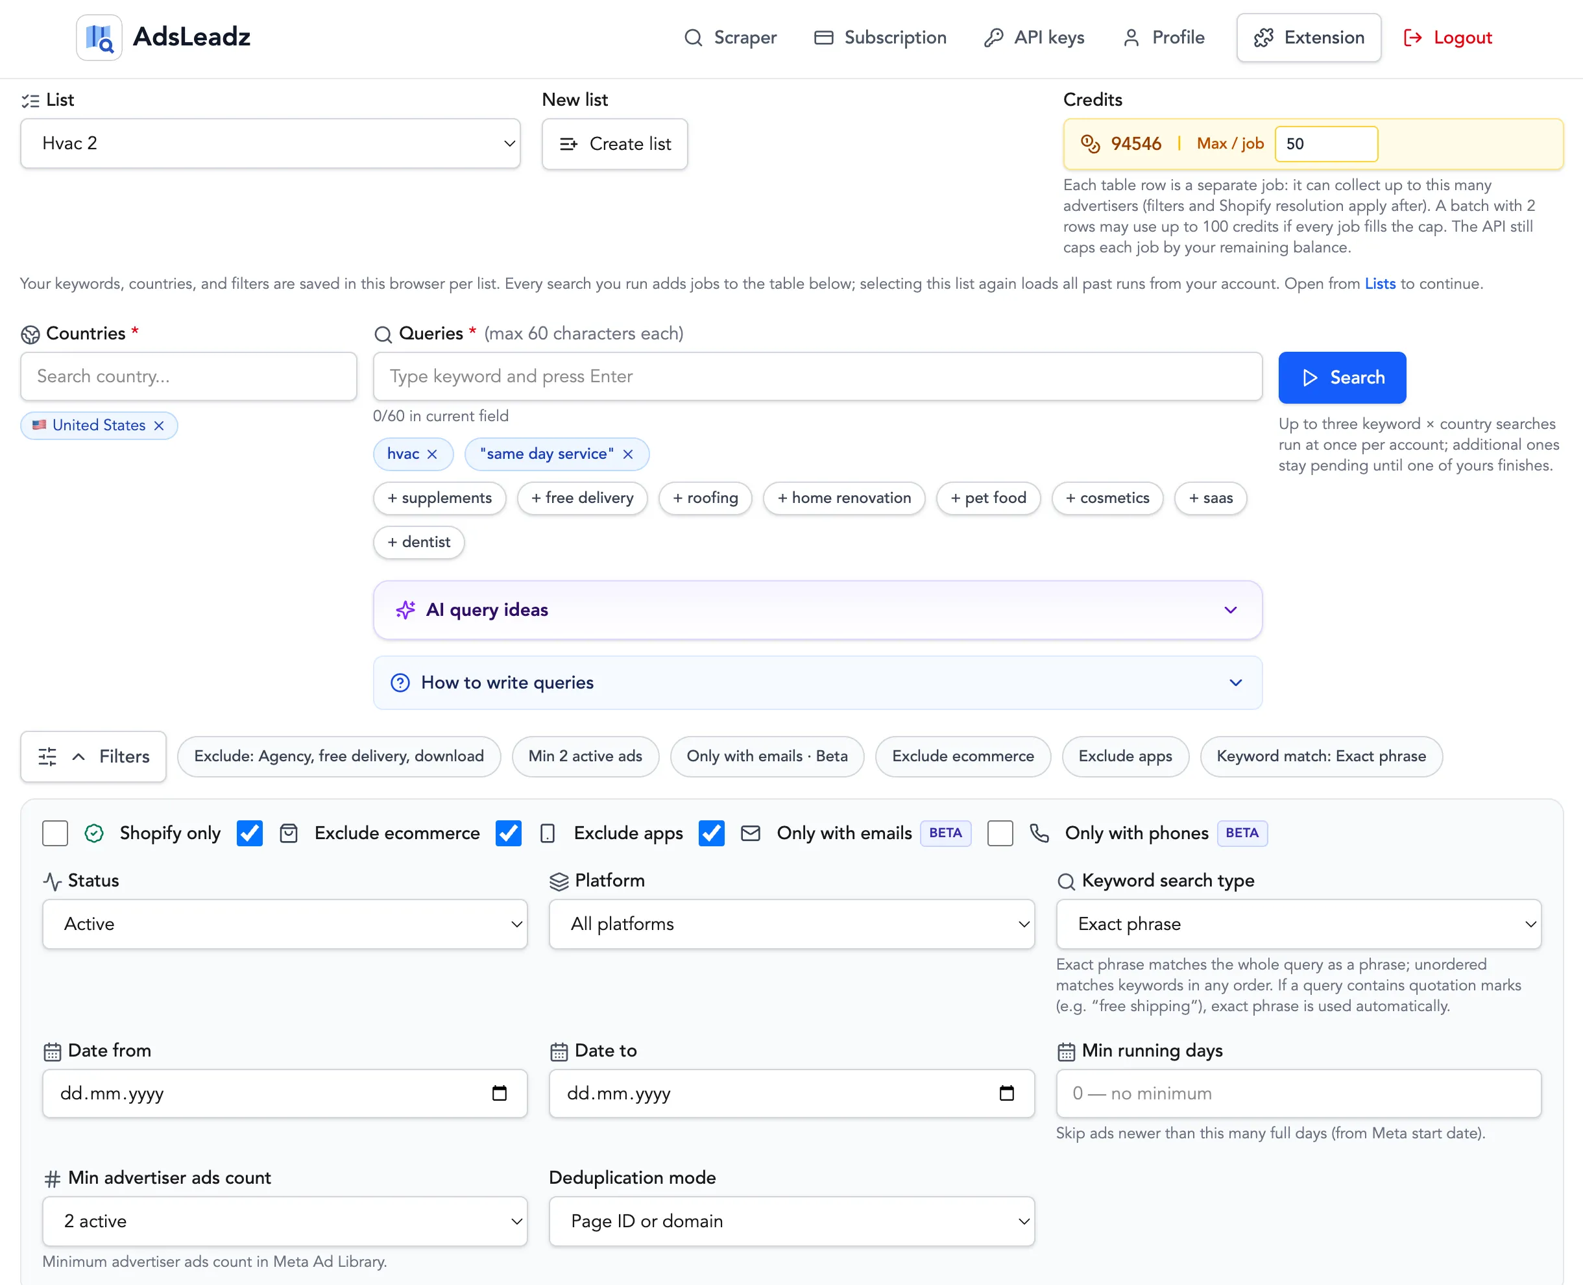Expand the Deduplication mode dropdown
This screenshot has width=1583, height=1285.
(791, 1221)
